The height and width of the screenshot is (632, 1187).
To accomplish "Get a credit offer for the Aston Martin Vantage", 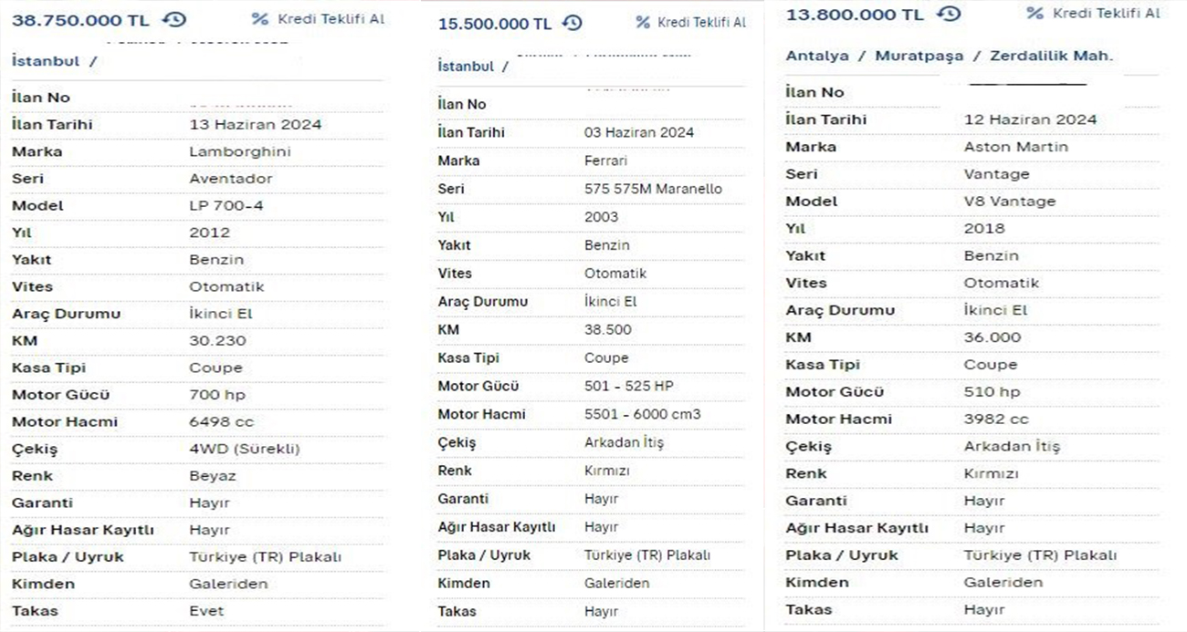I will (1106, 13).
